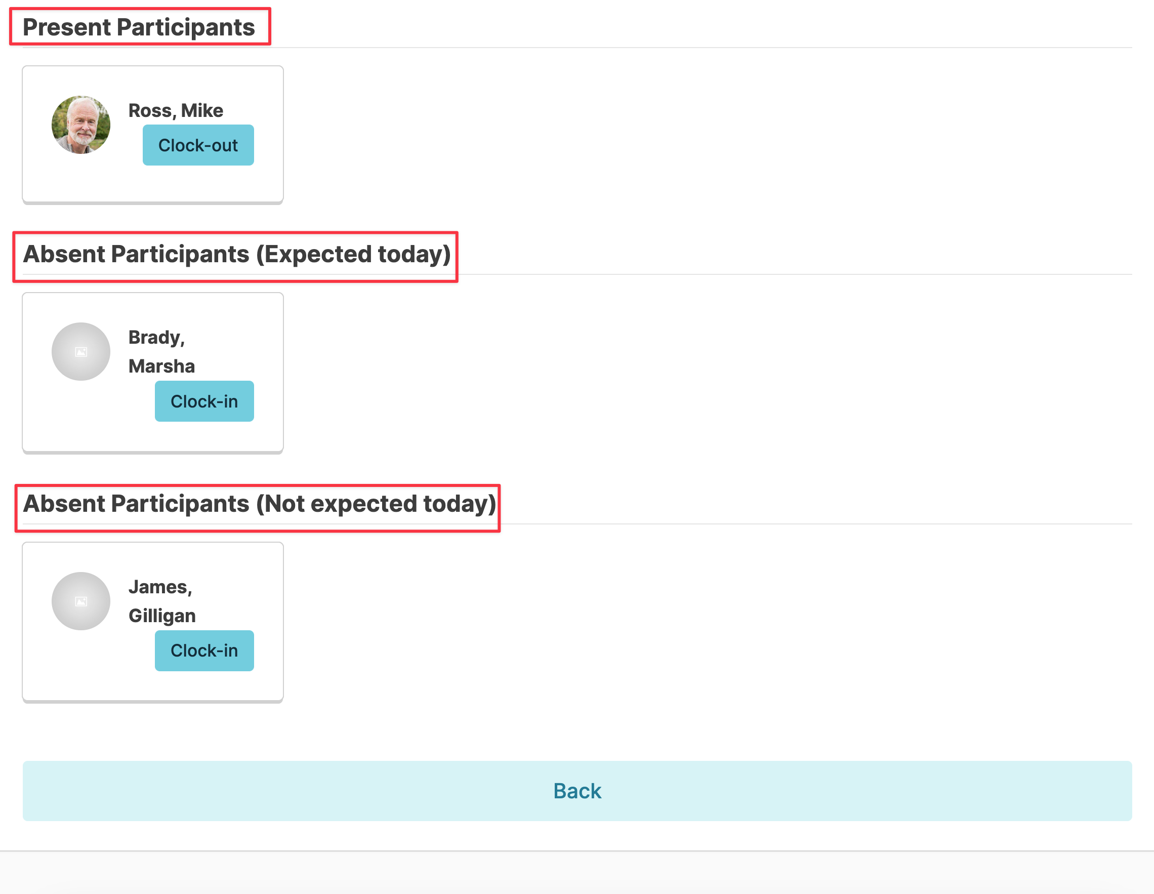Image resolution: width=1154 pixels, height=894 pixels.
Task: Click Absent Participants (Not expected today) heading
Action: click(260, 504)
